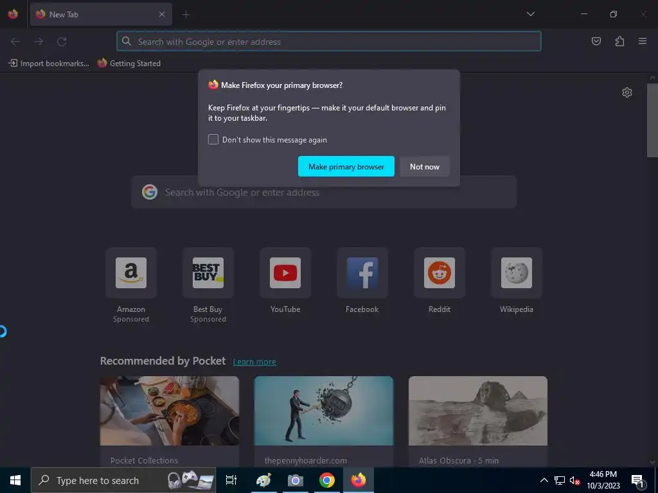Click the Firefox taskbar icon

coord(359,480)
